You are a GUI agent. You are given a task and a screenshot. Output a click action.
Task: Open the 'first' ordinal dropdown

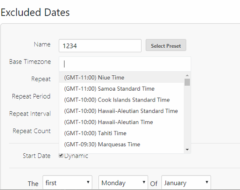67,183
